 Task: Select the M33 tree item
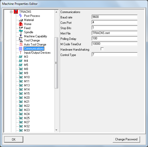(x=27, y=130)
